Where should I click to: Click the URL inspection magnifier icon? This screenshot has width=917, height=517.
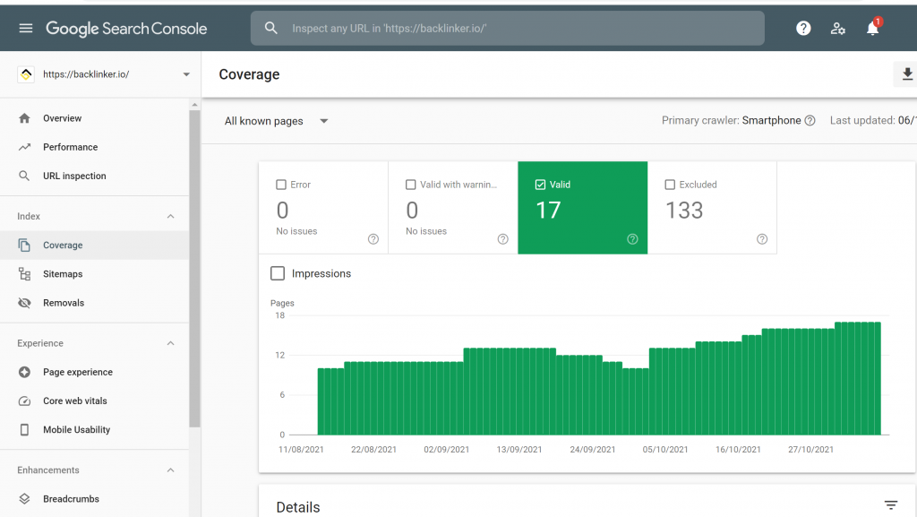tap(24, 176)
